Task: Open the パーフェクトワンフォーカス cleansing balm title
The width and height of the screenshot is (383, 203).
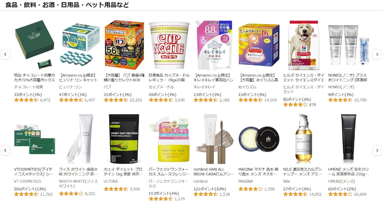Action: pos(169,171)
